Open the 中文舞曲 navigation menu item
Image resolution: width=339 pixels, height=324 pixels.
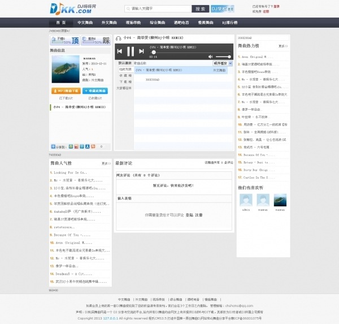point(85,23)
